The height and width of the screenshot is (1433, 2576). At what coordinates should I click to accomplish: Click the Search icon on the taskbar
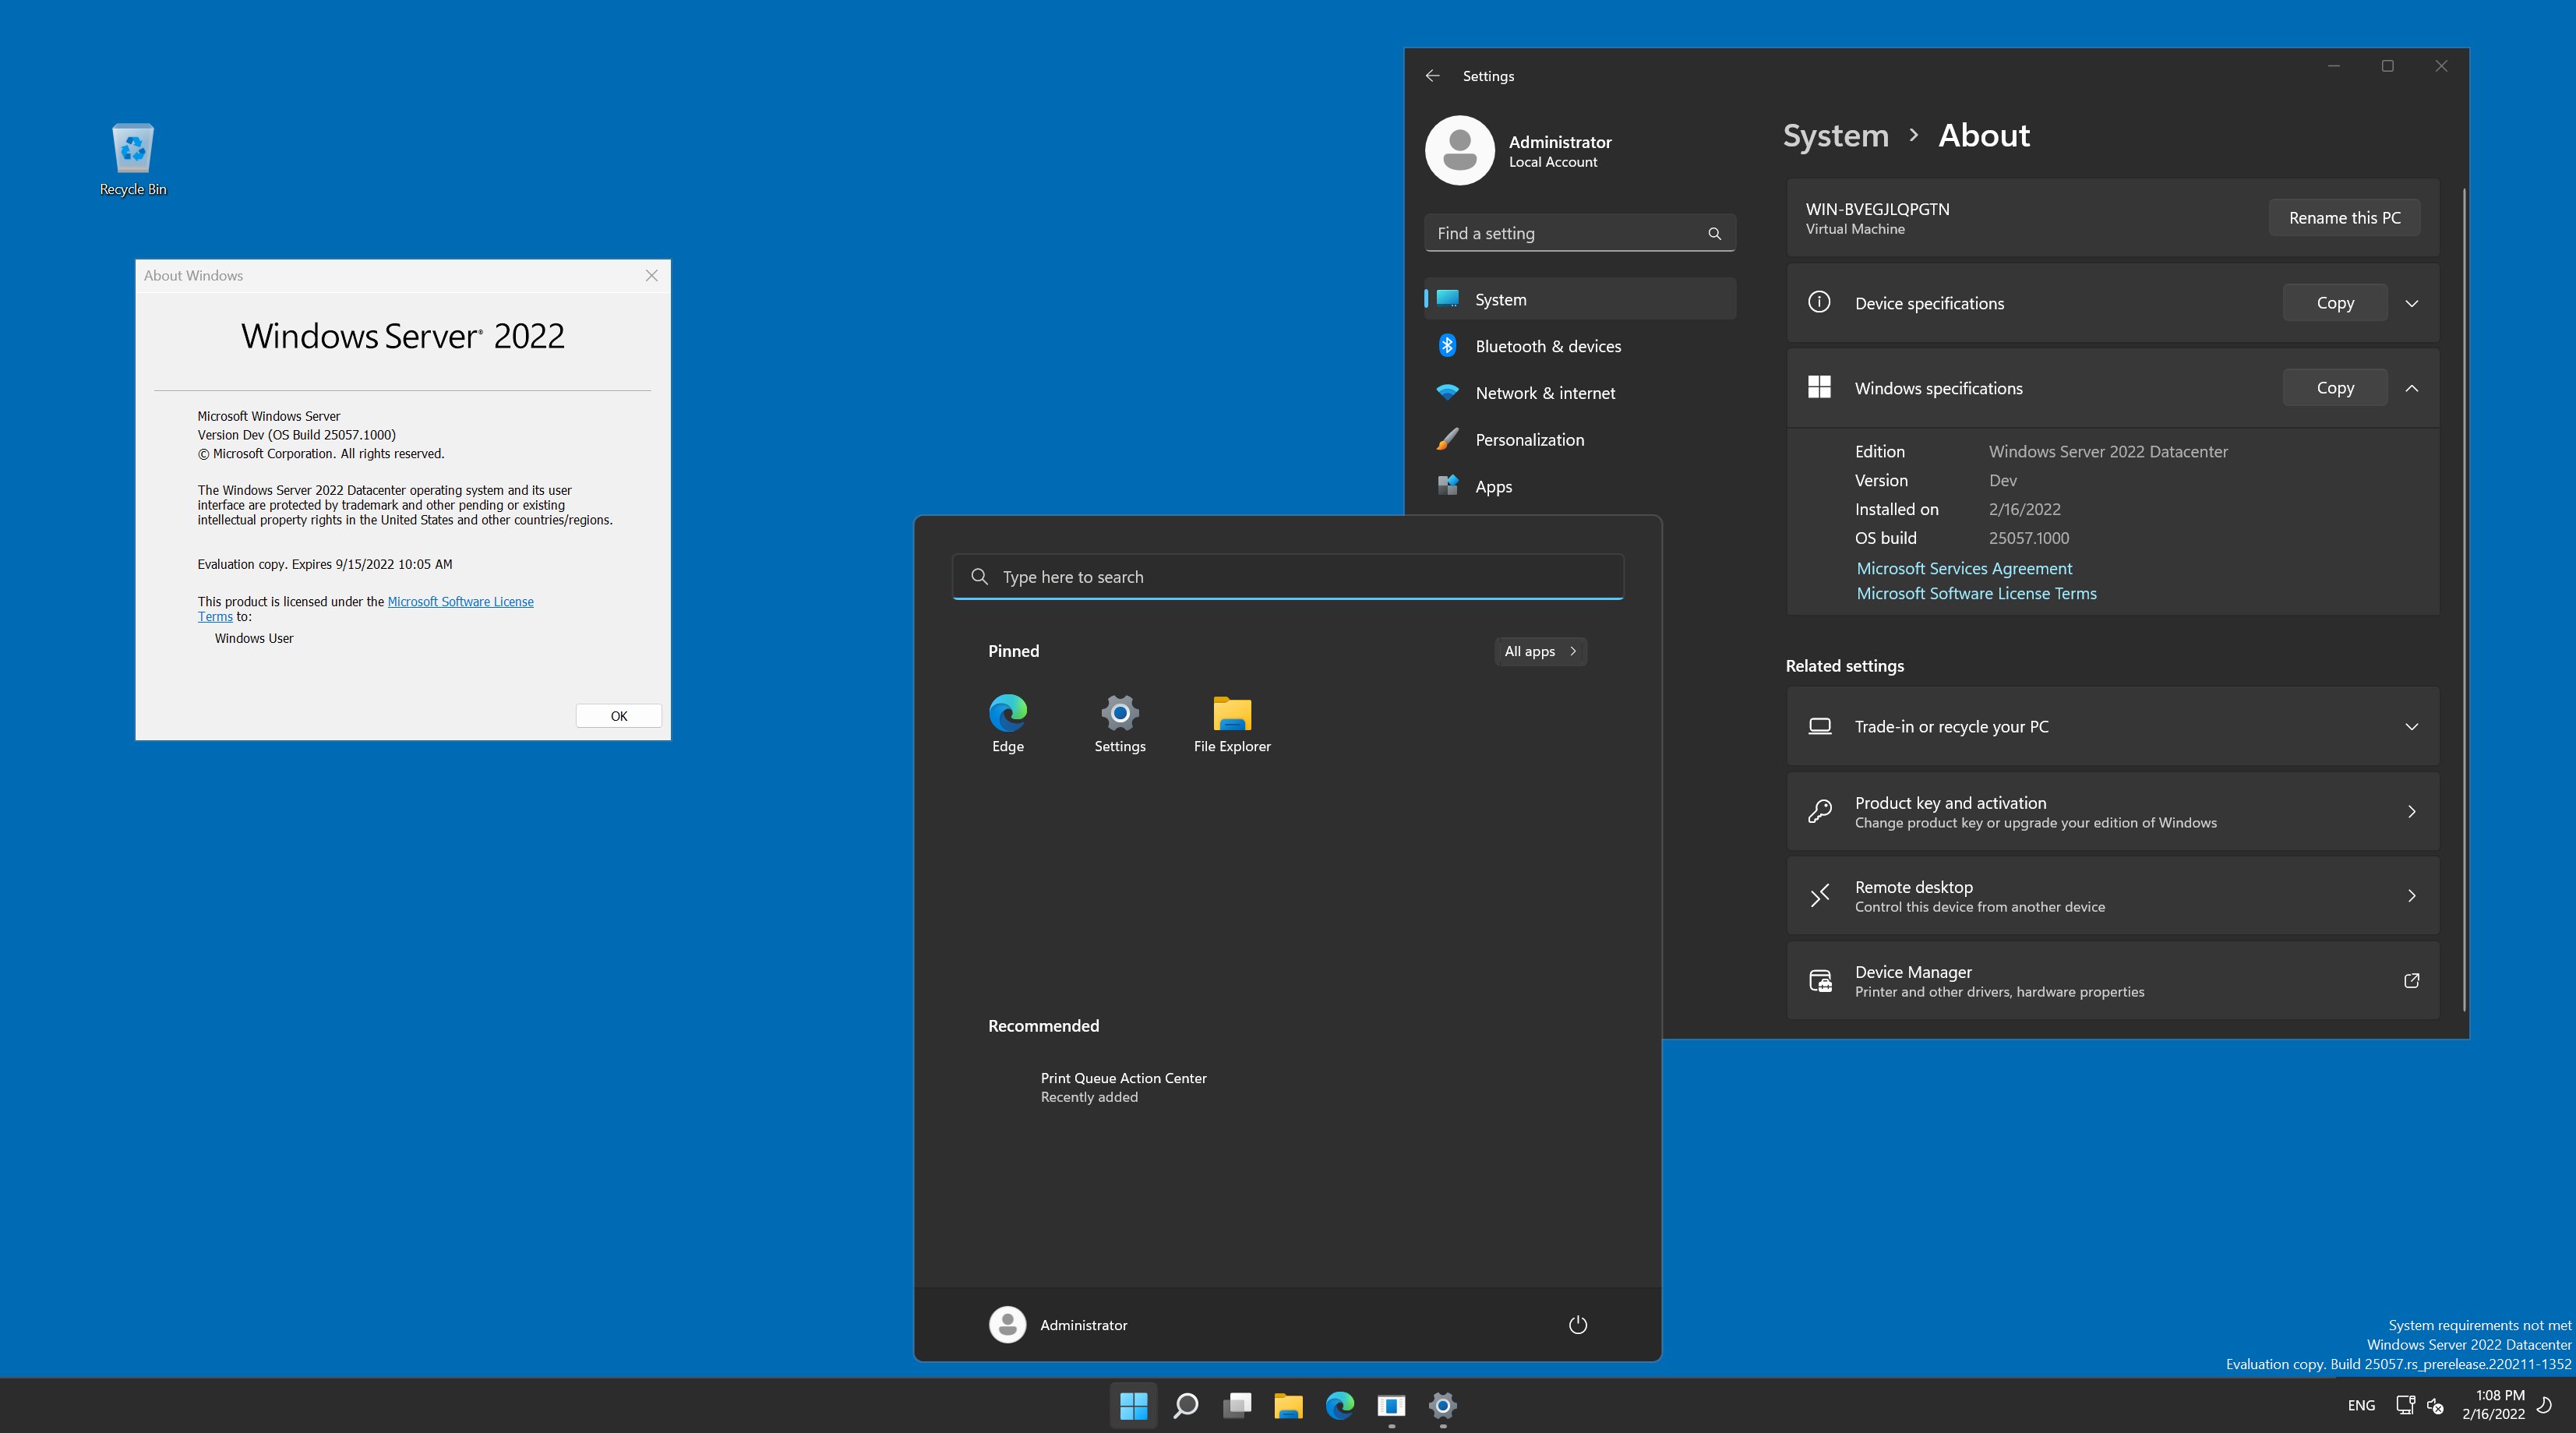(x=1185, y=1404)
